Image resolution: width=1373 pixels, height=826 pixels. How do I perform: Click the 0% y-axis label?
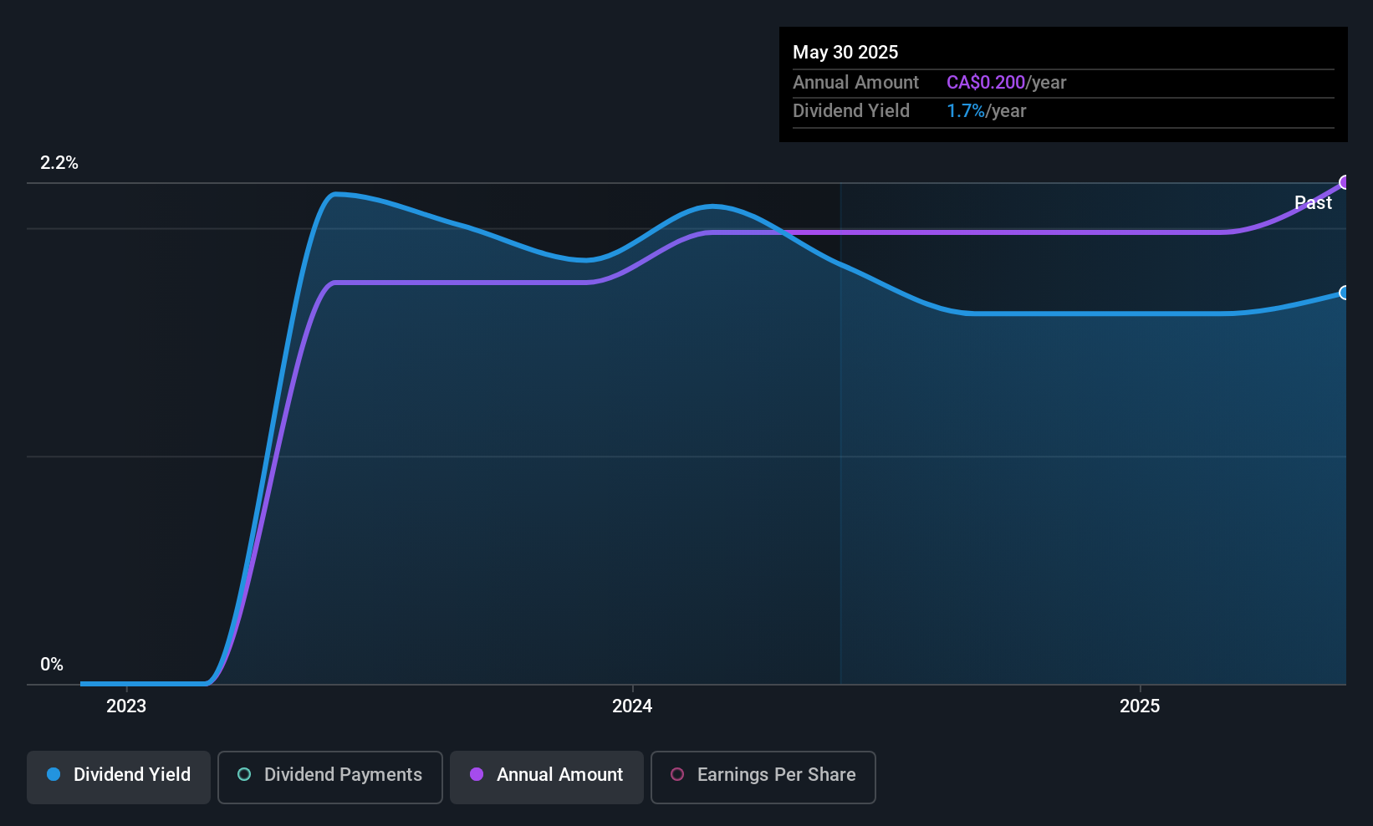coord(52,665)
